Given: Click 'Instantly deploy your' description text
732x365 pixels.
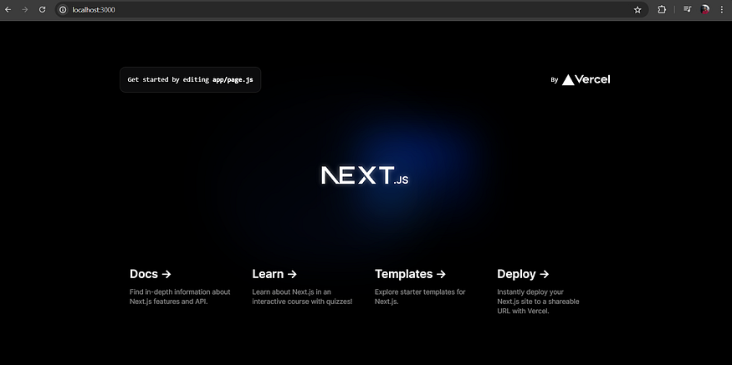Looking at the screenshot, I should point(530,291).
